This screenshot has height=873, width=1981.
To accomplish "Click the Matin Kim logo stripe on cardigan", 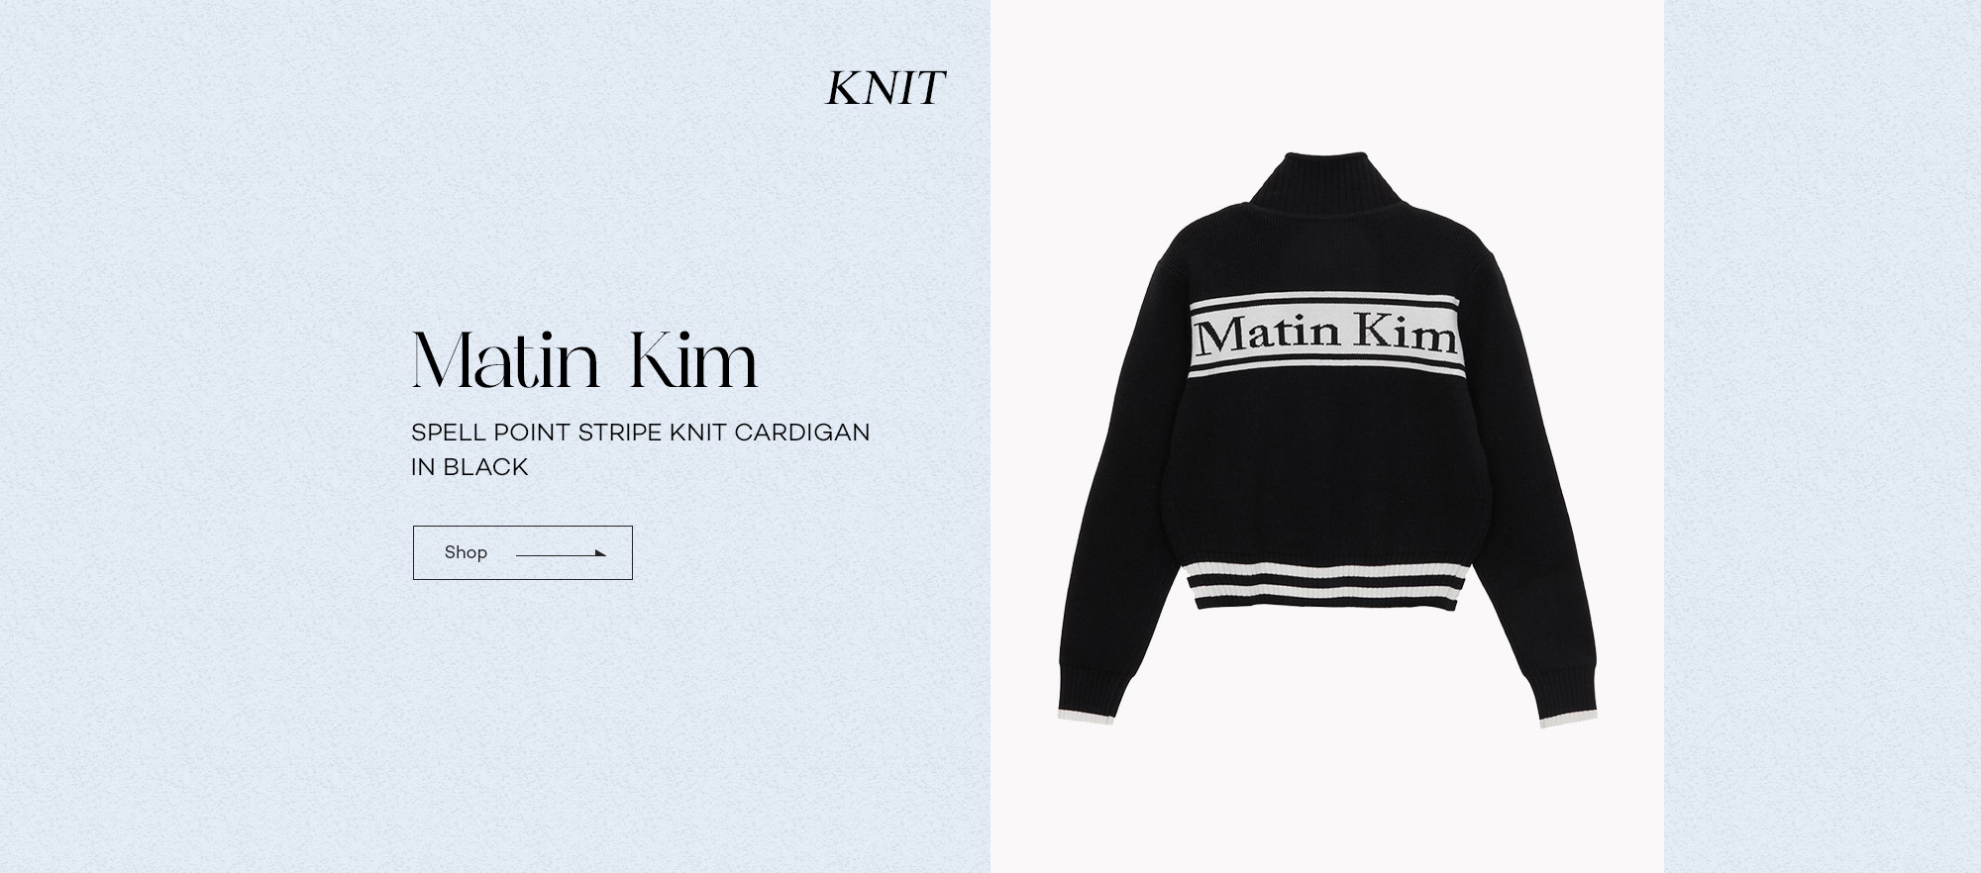I will click(x=1325, y=337).
